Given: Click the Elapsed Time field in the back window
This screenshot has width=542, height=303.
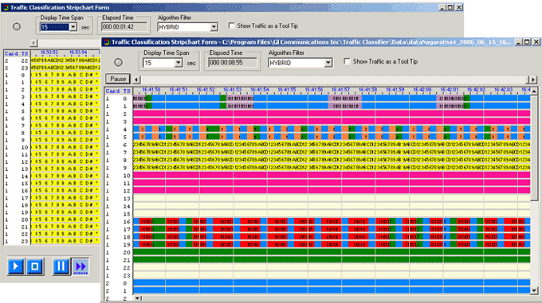Looking at the screenshot, I should [x=124, y=27].
